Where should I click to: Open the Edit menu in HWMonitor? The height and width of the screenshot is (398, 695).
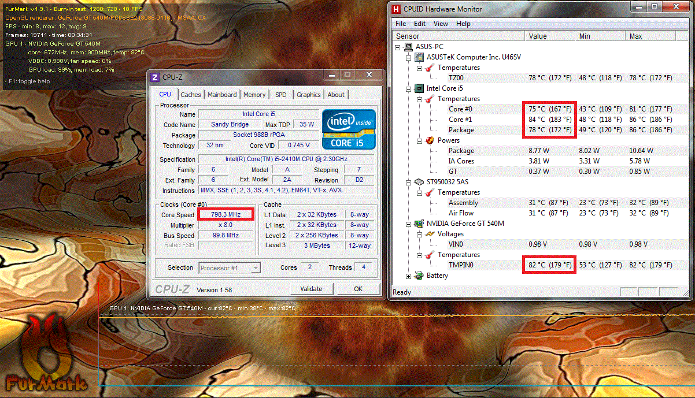(420, 24)
